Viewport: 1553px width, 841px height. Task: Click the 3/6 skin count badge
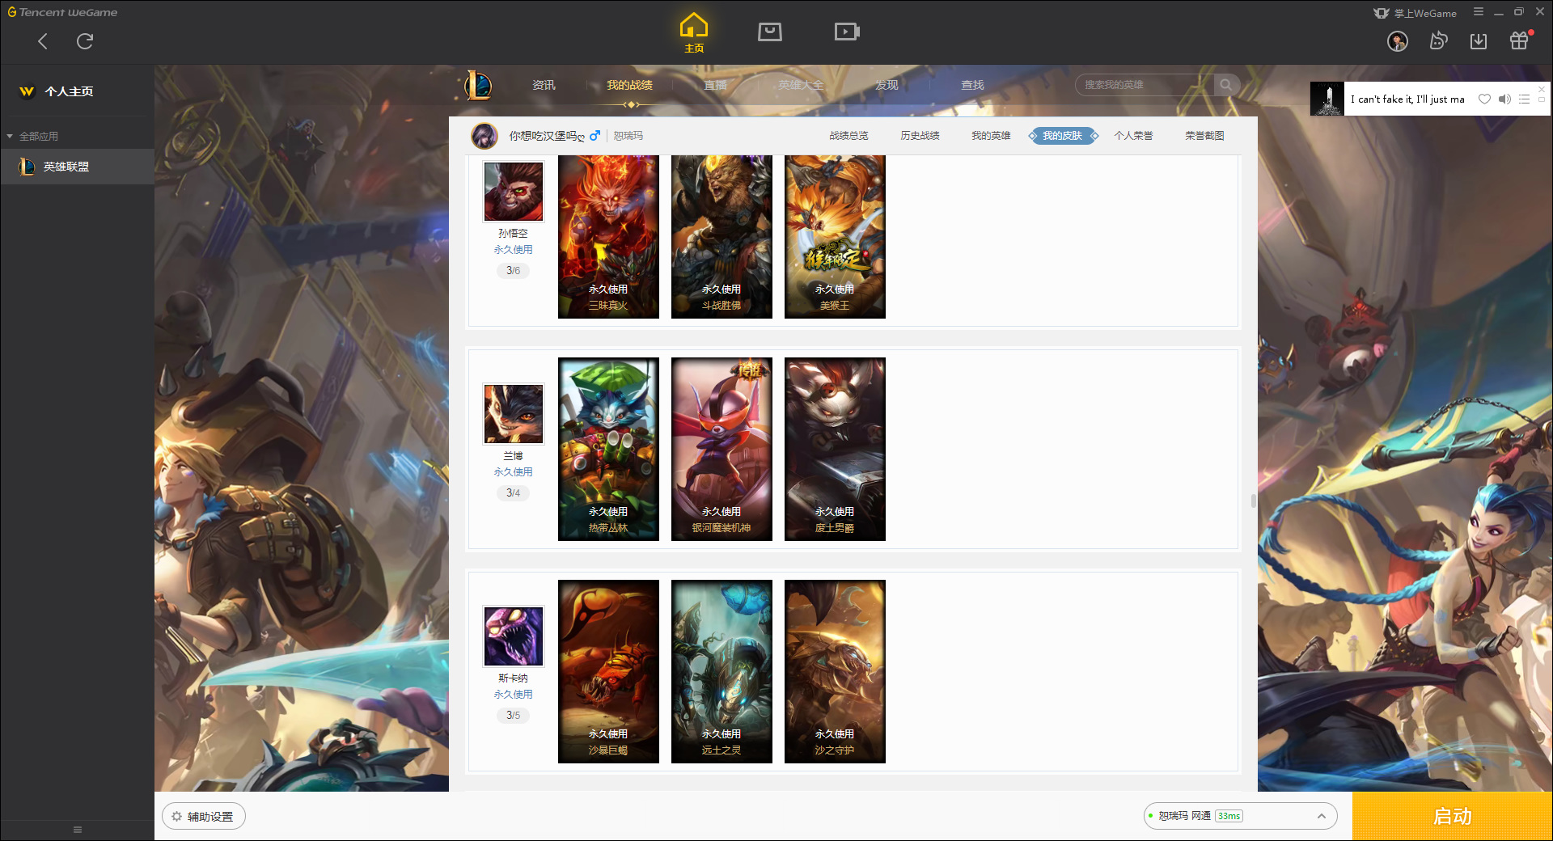click(x=513, y=271)
